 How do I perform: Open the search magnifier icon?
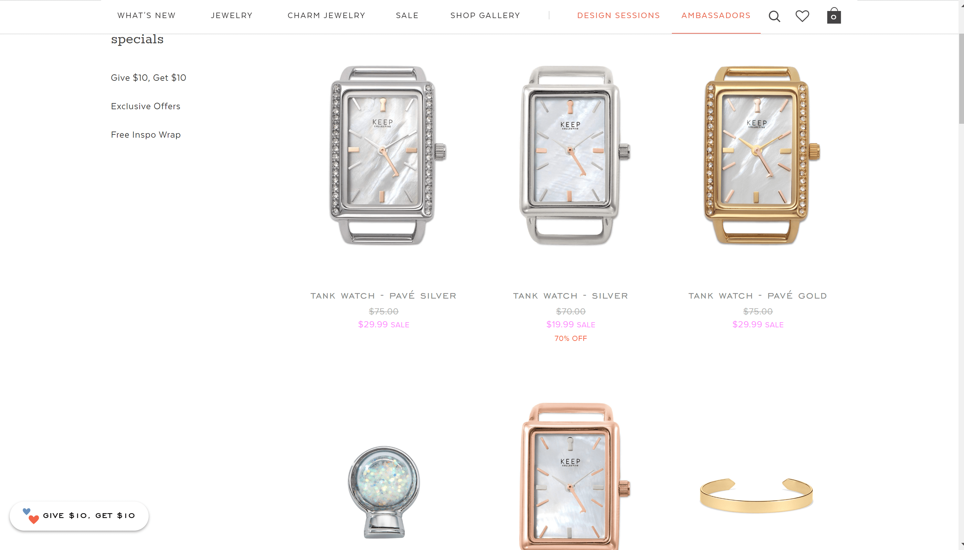pyautogui.click(x=774, y=16)
